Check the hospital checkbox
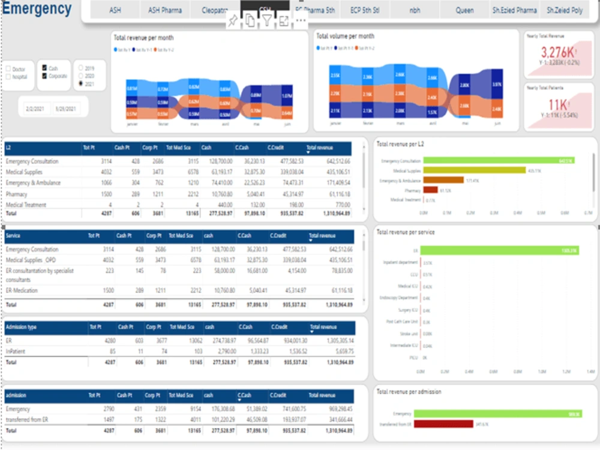The height and width of the screenshot is (450, 600). point(8,76)
